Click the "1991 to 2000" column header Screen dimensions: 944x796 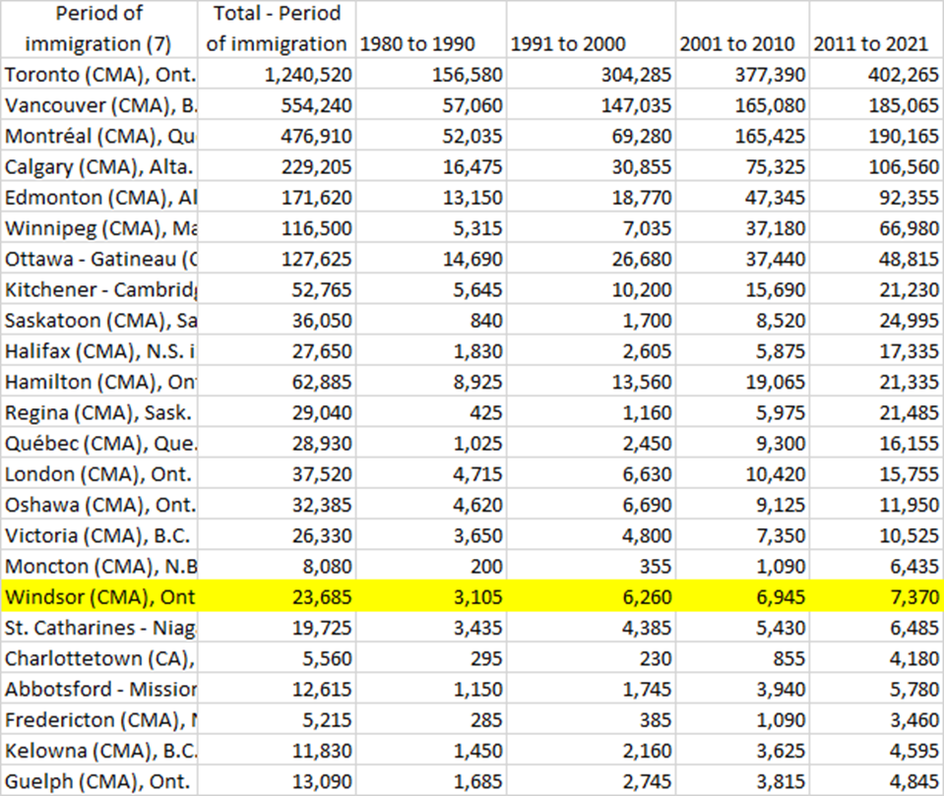tap(566, 45)
